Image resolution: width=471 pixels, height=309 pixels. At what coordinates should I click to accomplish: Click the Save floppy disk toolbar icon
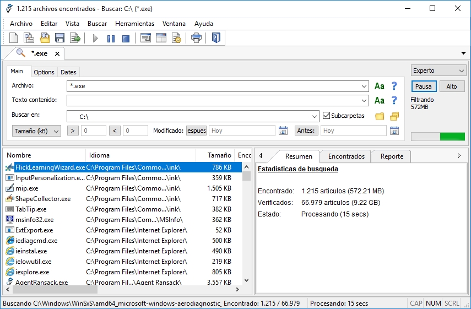60,38
